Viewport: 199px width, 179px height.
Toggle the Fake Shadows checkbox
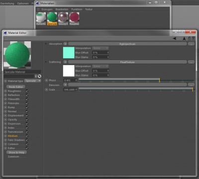click(27, 140)
